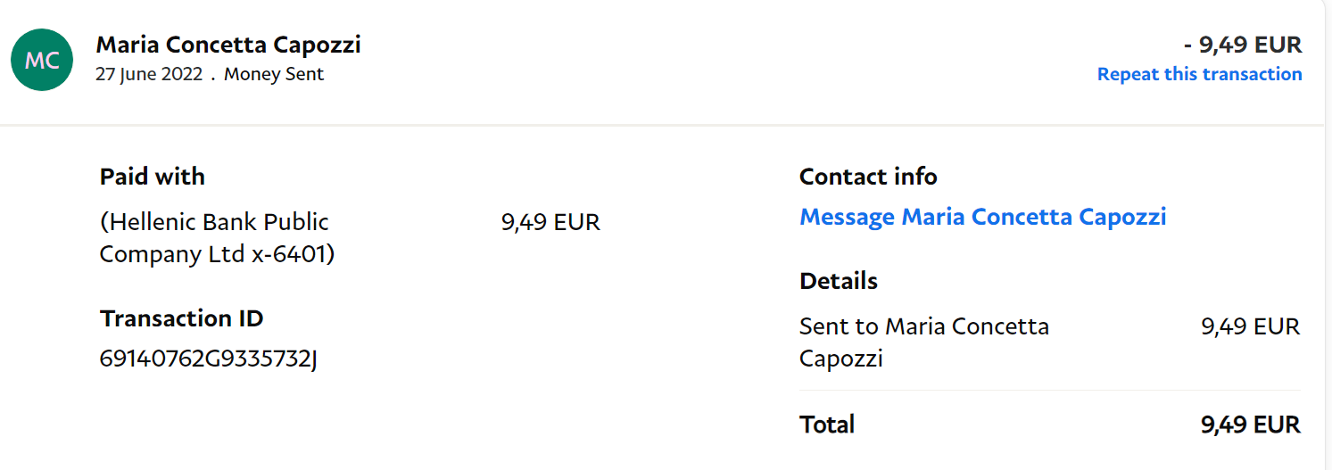
Task: Click the green MC avatar icon
Action: [x=42, y=60]
